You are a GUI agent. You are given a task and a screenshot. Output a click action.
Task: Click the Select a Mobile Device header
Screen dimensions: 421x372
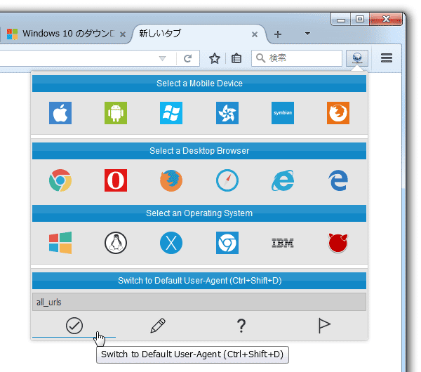click(199, 84)
